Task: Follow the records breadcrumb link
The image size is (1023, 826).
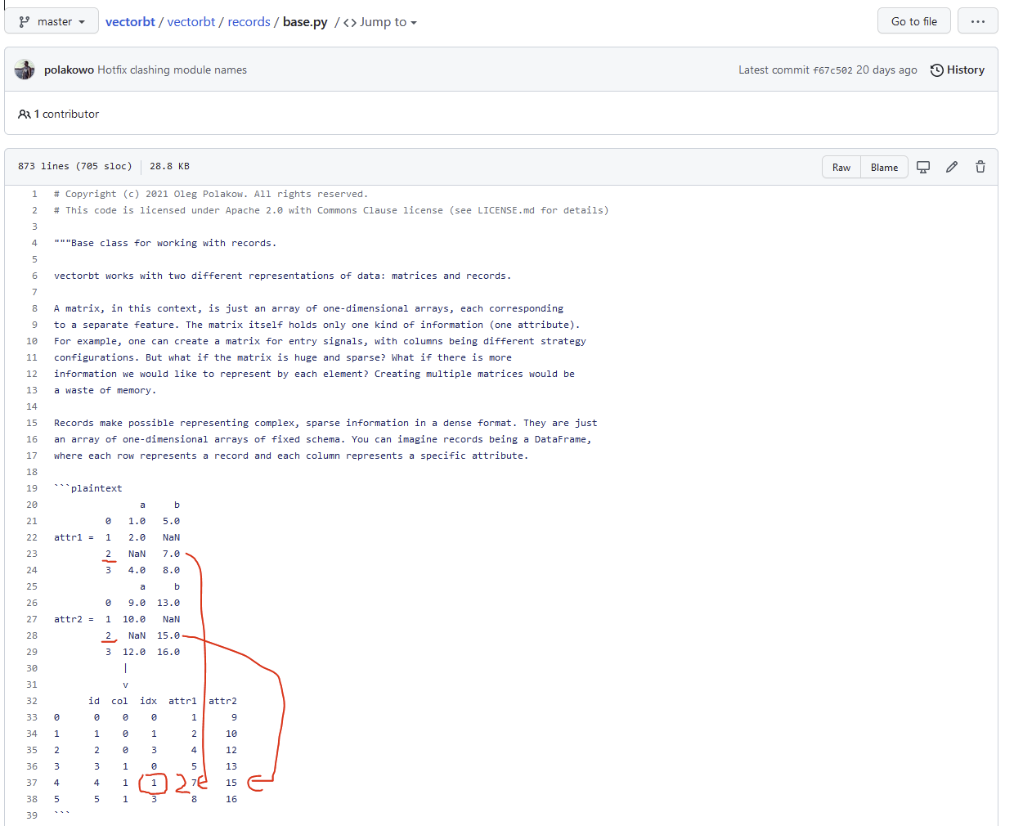Action: pos(249,22)
